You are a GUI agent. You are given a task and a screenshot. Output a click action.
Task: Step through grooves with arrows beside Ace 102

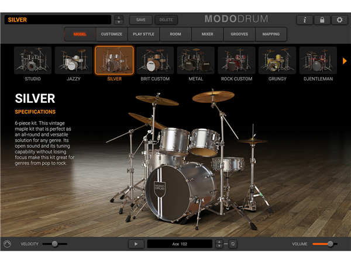coord(219,244)
